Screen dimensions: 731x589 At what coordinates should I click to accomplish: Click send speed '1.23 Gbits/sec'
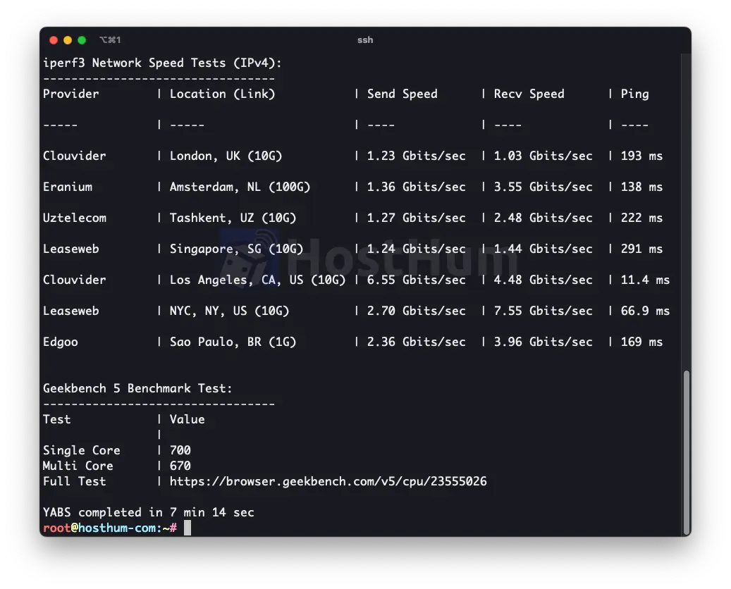tap(417, 156)
